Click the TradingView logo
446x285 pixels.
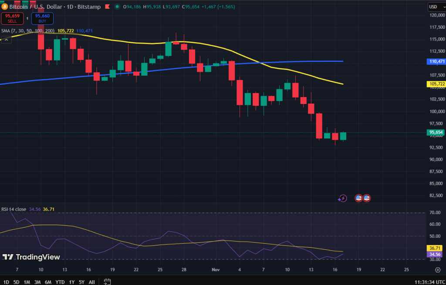(x=31, y=257)
